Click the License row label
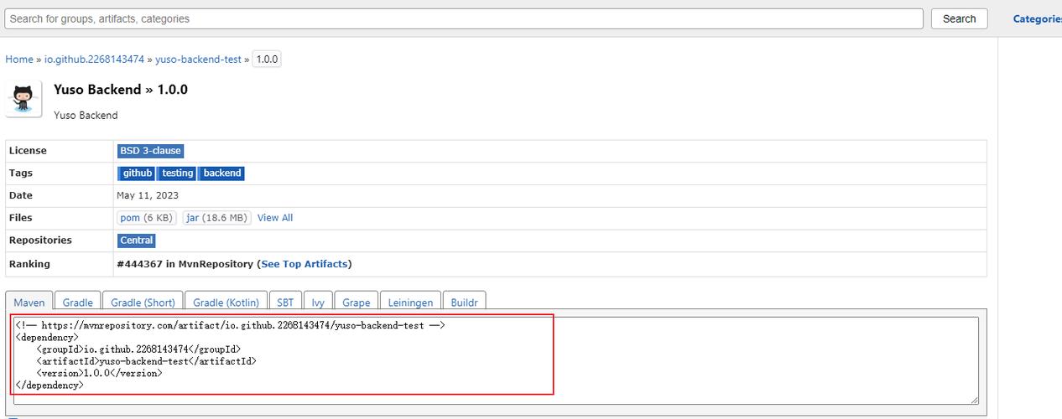The image size is (1062, 419). tap(28, 151)
